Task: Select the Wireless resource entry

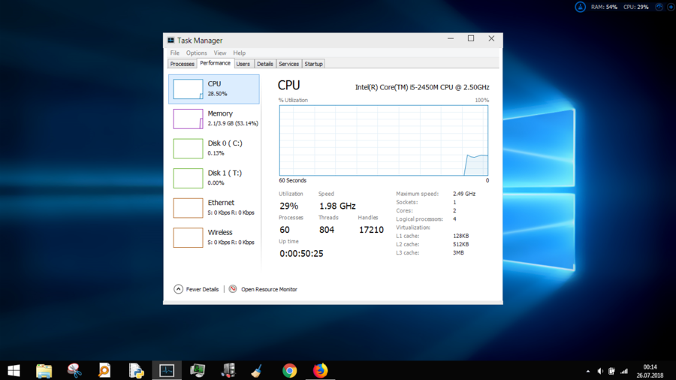Action: pos(214,237)
